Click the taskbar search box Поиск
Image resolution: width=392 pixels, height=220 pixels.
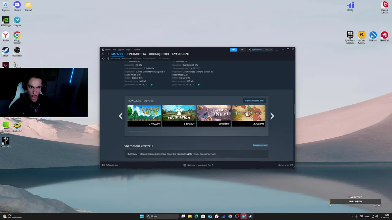click(162, 216)
